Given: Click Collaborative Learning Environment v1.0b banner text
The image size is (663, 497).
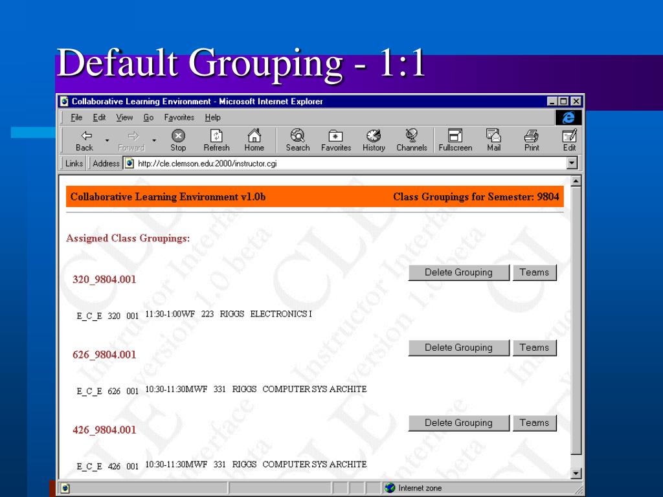Looking at the screenshot, I should click(x=168, y=197).
